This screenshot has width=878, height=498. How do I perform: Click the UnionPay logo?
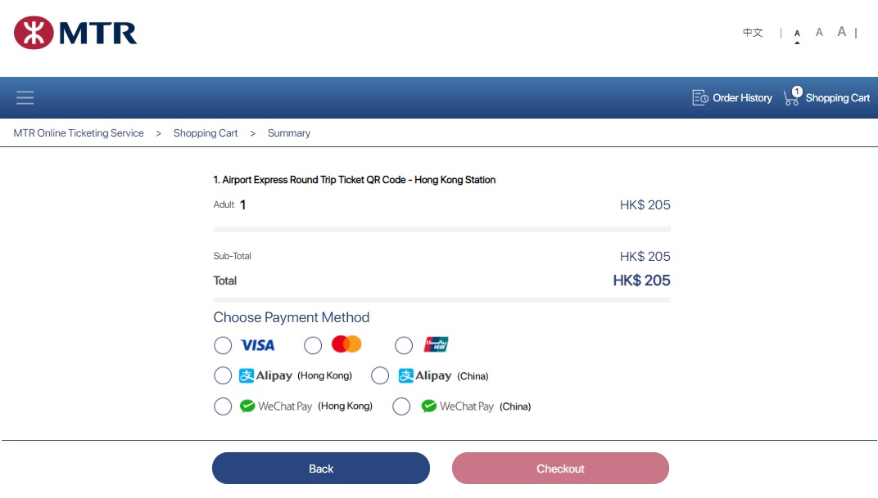pyautogui.click(x=436, y=344)
